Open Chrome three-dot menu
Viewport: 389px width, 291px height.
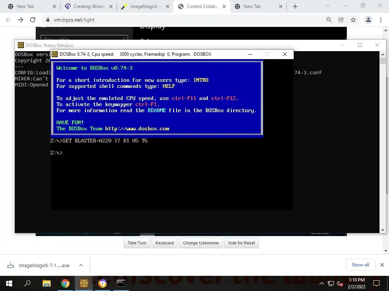coord(381,20)
